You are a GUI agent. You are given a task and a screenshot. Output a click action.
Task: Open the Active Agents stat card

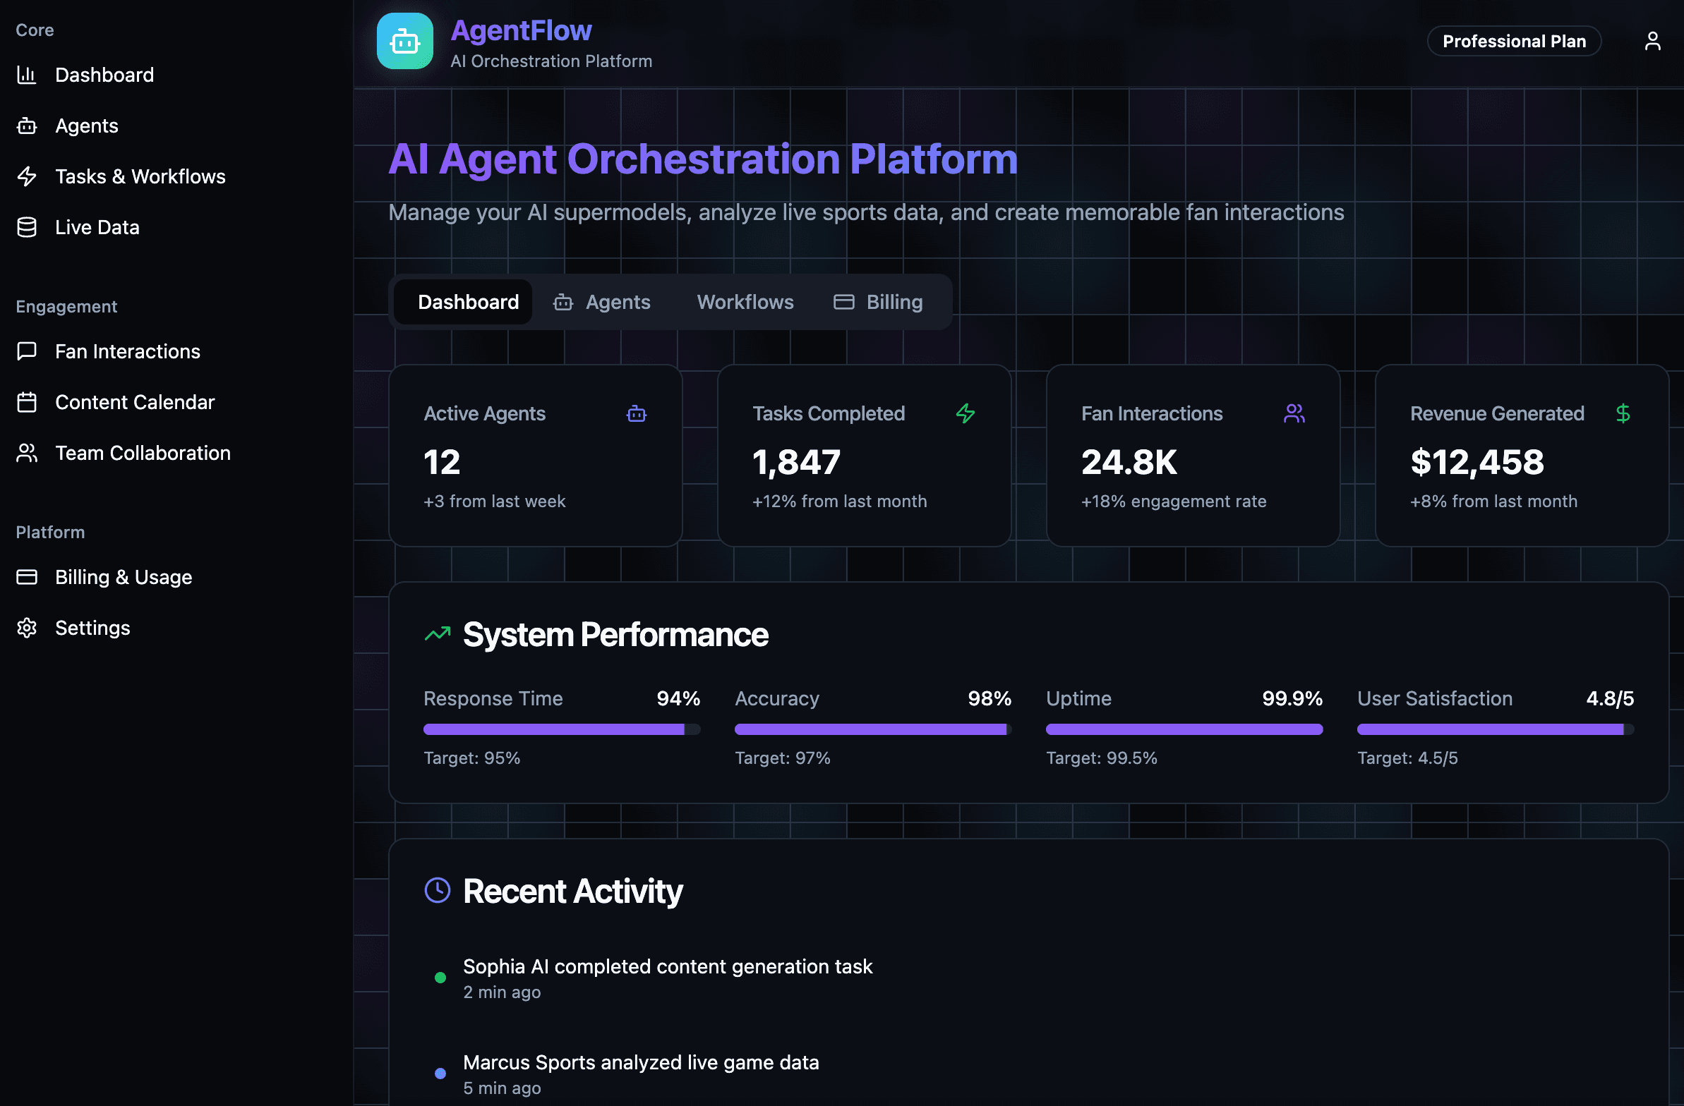536,456
